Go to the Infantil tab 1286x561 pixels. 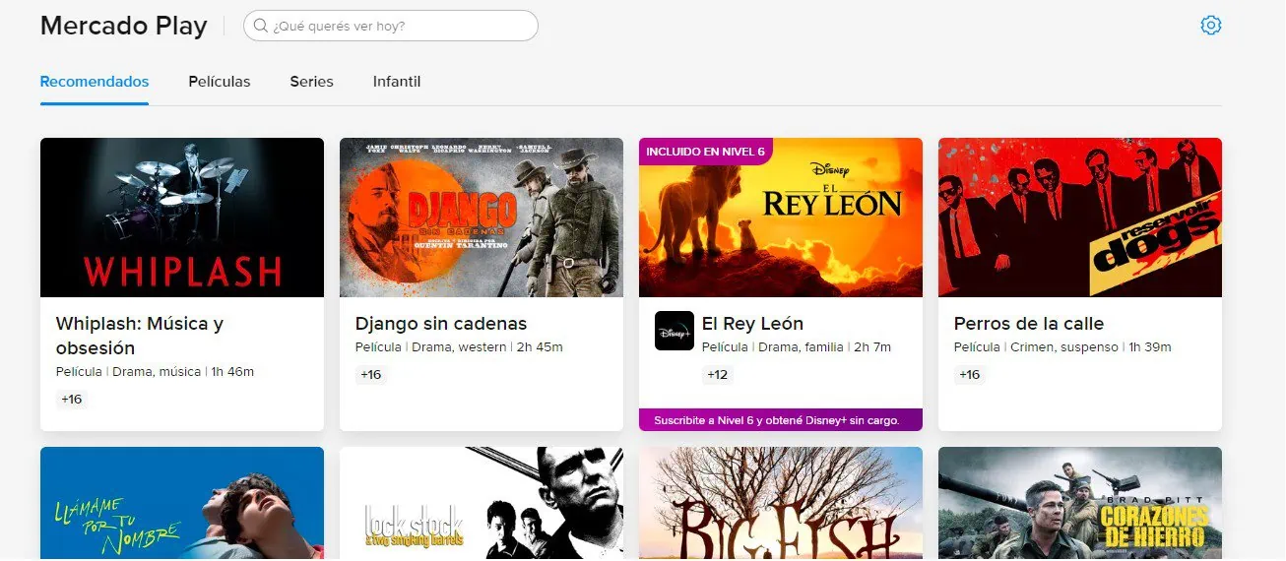397,82
